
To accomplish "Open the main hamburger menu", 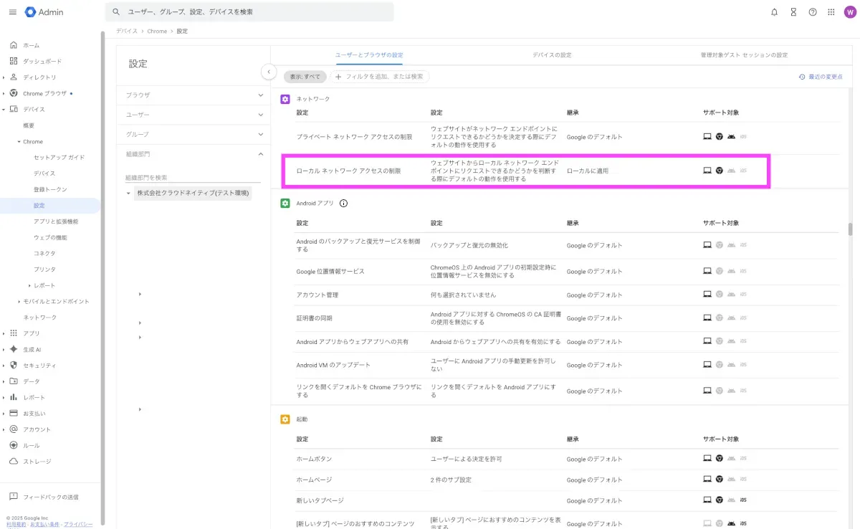I will point(13,12).
